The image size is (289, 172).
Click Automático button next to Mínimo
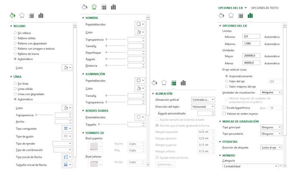pyautogui.click(x=272, y=37)
